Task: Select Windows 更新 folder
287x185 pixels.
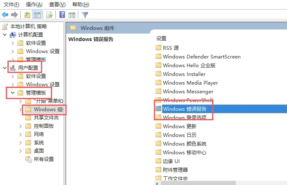Action: pyautogui.click(x=179, y=126)
